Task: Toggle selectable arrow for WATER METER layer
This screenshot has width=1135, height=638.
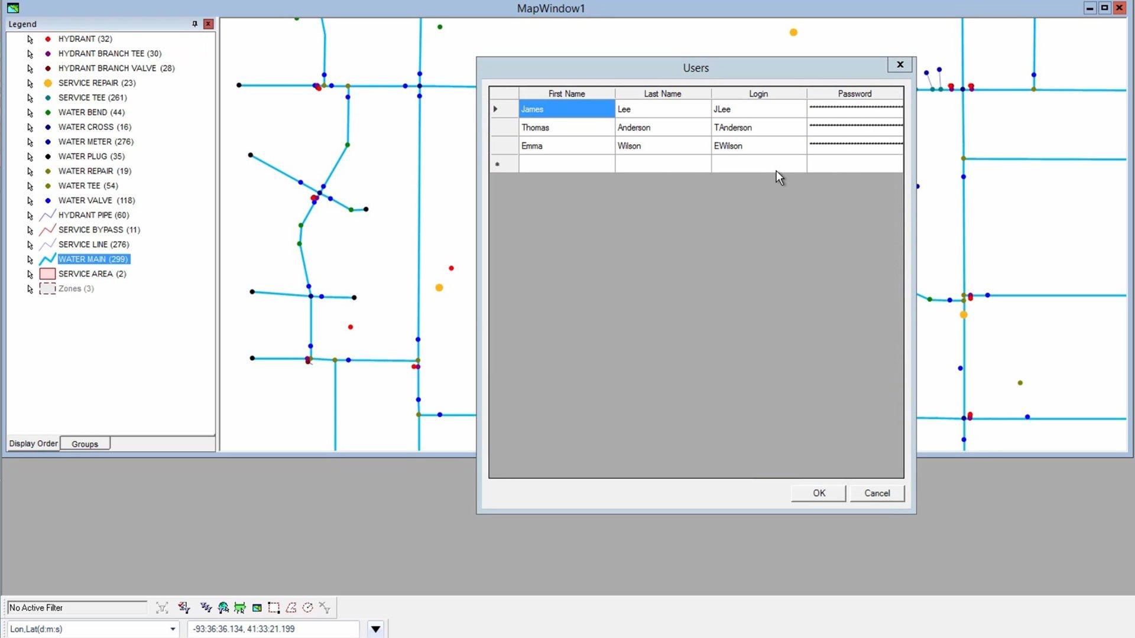Action: tap(30, 142)
